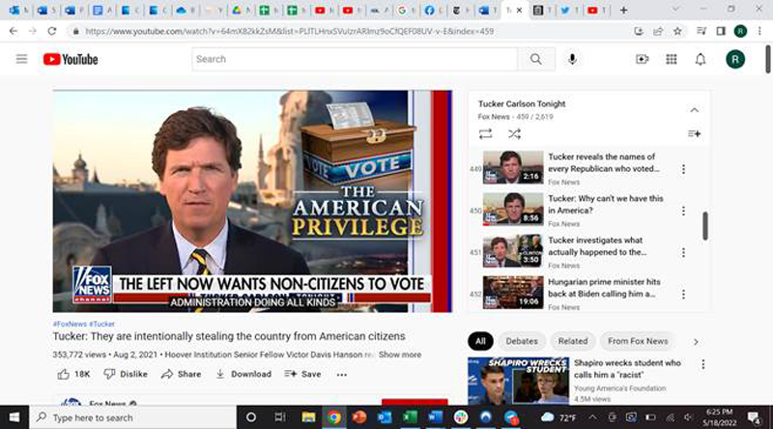Open the notifications bell

coord(700,59)
